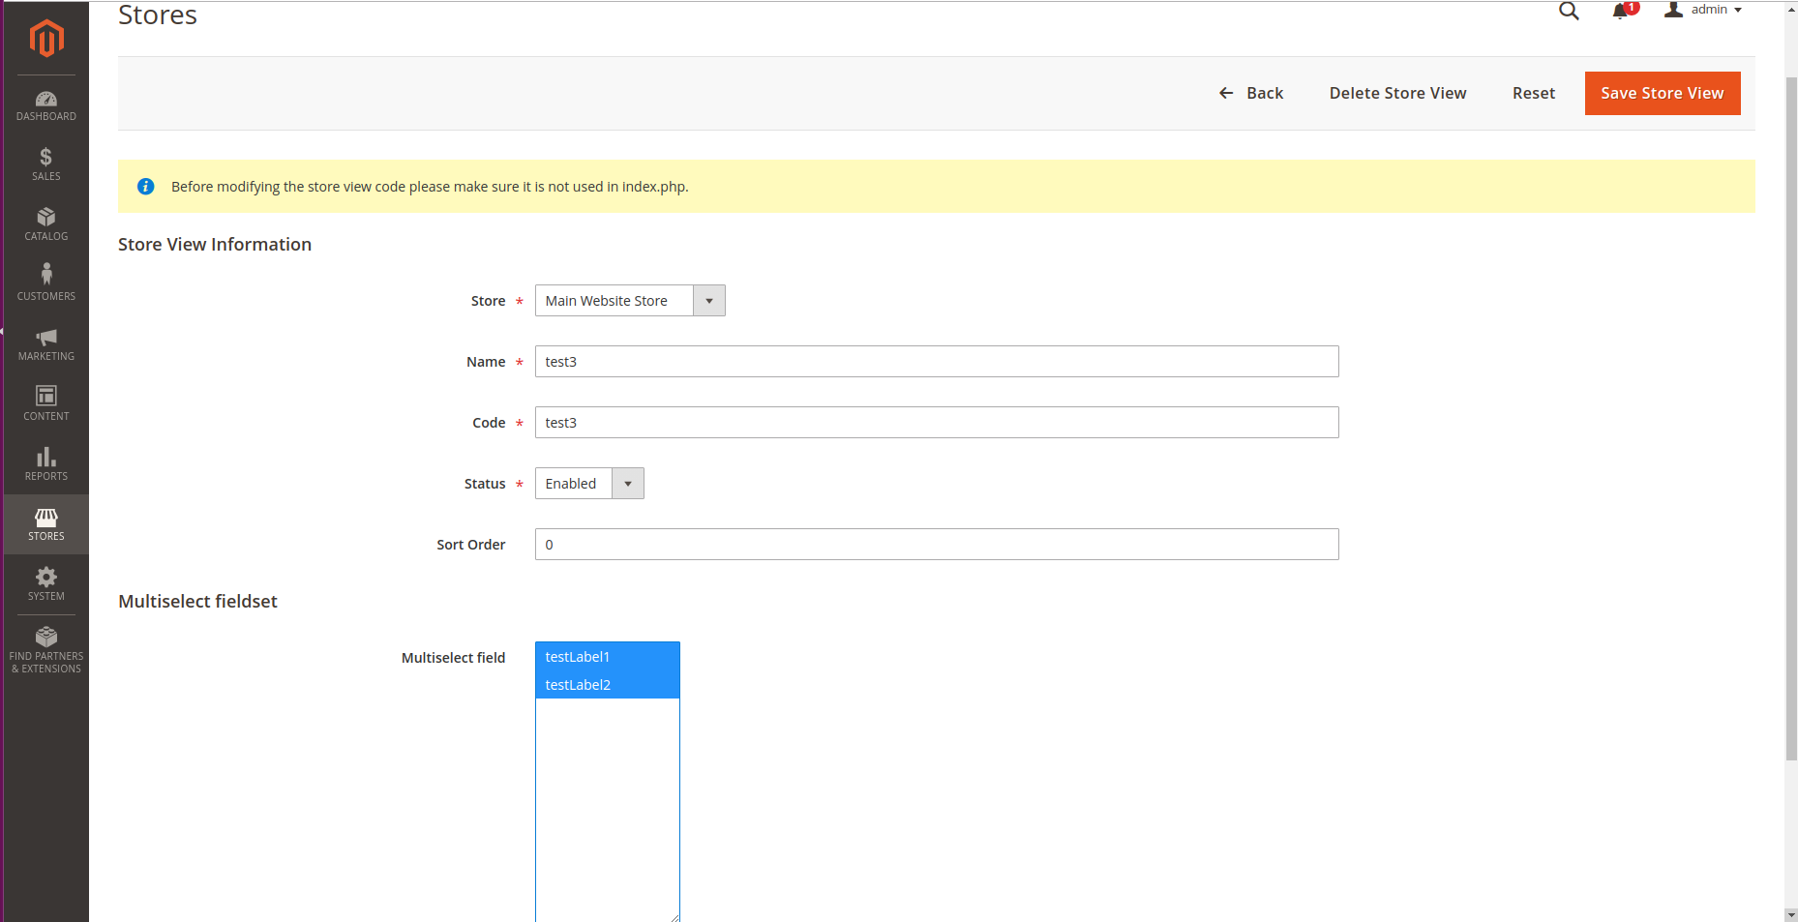Click the scrollbar down arrow
This screenshot has height=922, width=1798.
(x=1791, y=914)
